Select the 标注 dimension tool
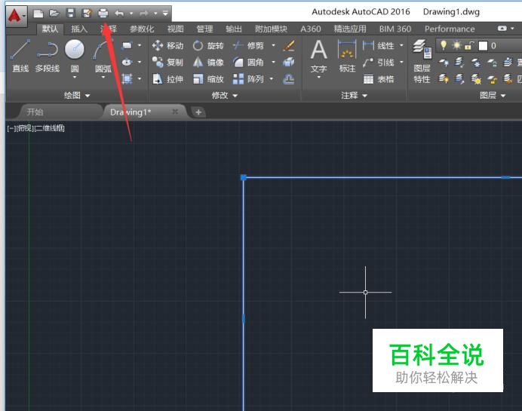 [x=347, y=56]
